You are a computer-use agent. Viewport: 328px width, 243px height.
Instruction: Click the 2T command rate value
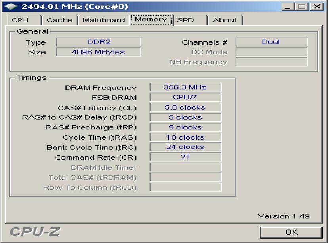coord(186,157)
